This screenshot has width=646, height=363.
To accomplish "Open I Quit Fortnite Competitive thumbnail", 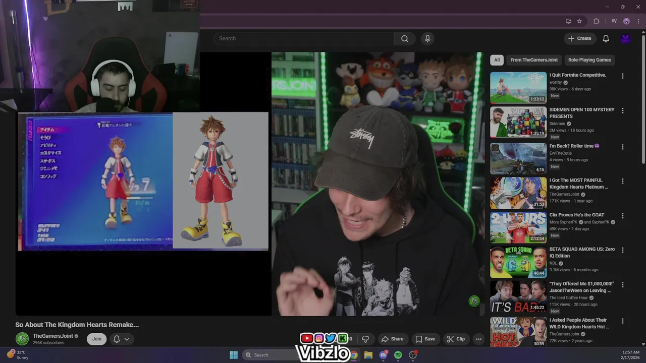I will coord(518,88).
